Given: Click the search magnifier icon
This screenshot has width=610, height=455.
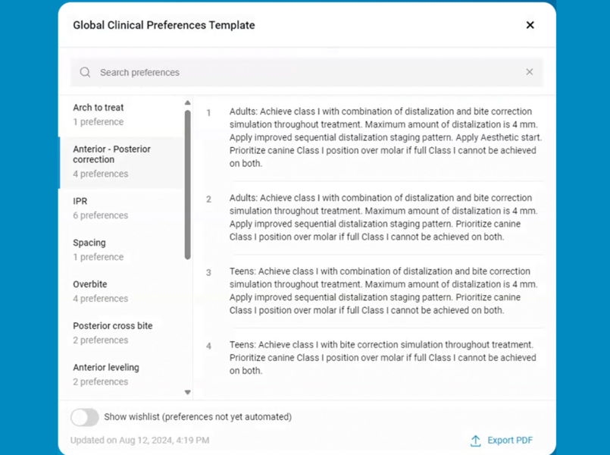Looking at the screenshot, I should [84, 72].
